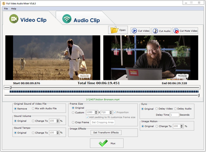Click Sound Volume percent spinner arrows
Image resolution: width=206 pixels, height=152 pixels.
click(58, 121)
